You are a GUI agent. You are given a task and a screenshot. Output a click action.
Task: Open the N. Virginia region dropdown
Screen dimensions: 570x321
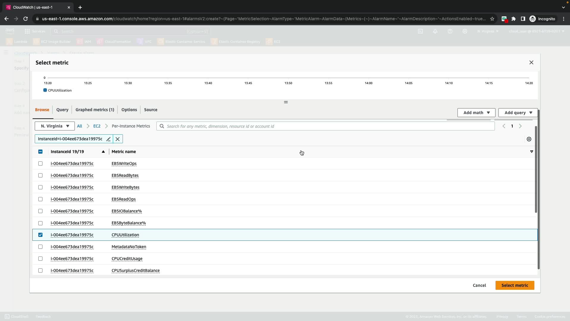point(55,126)
